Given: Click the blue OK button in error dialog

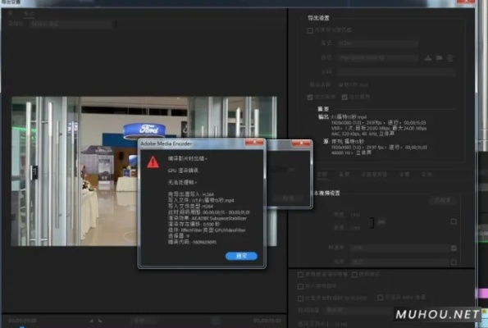Looking at the screenshot, I should [x=241, y=256].
